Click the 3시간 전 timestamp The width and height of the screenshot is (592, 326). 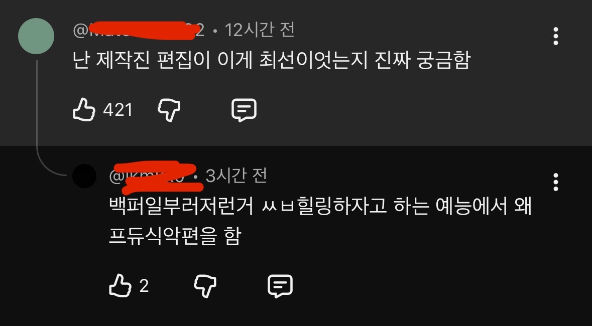[x=236, y=176]
